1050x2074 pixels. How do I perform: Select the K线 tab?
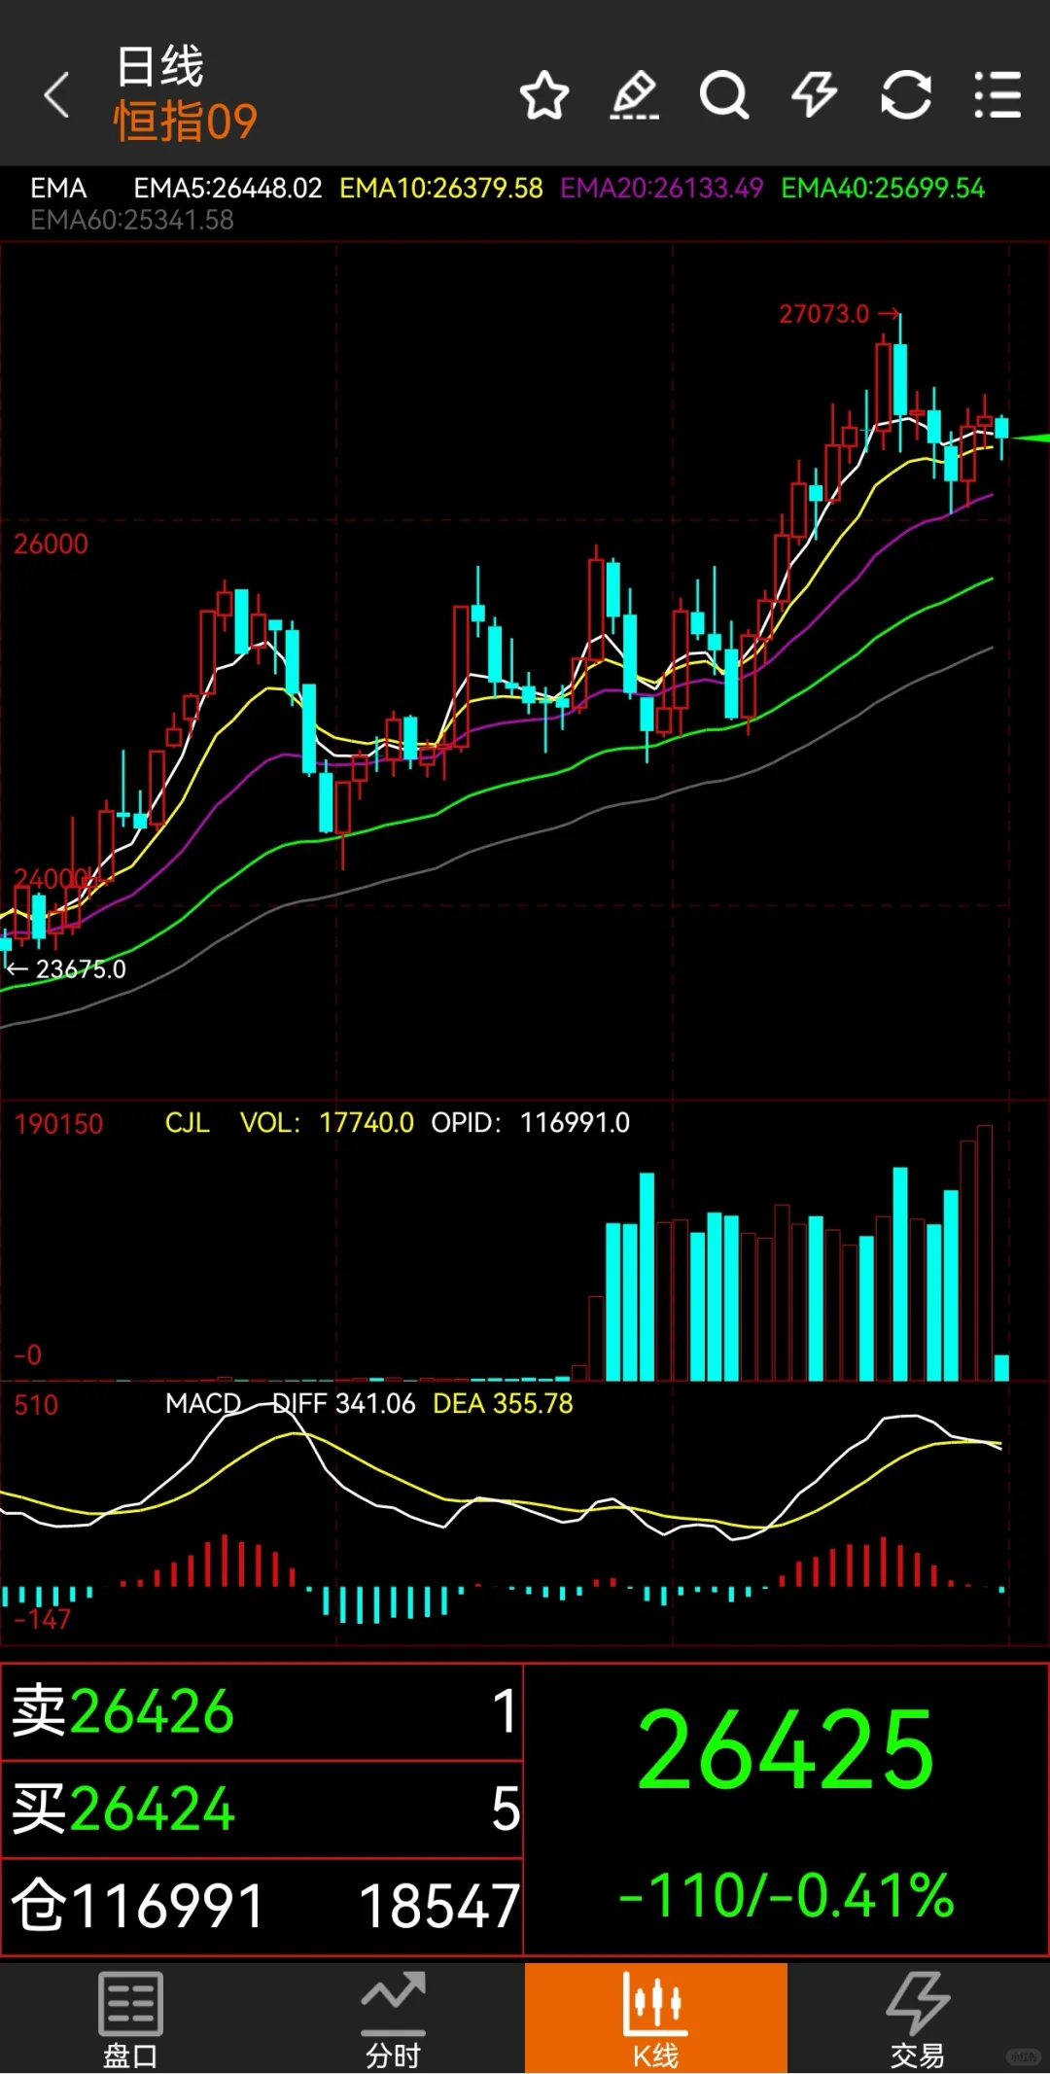(x=656, y=2019)
